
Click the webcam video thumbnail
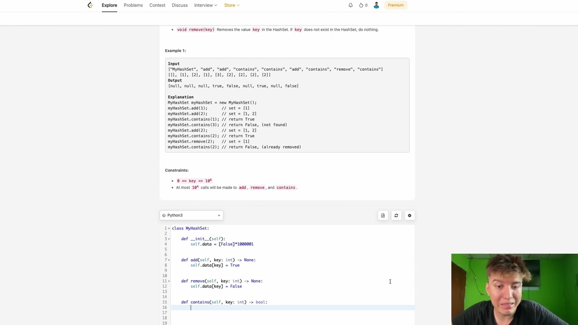(x=514, y=289)
